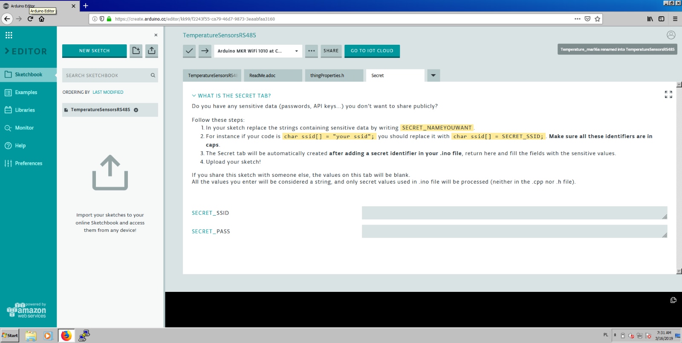Show hidden system tray icons
The width and height of the screenshot is (682, 343).
point(615,335)
